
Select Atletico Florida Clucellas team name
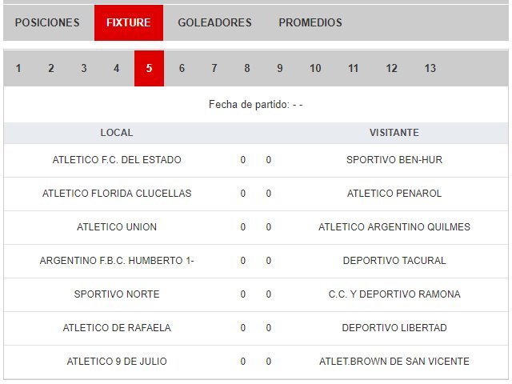pos(117,194)
